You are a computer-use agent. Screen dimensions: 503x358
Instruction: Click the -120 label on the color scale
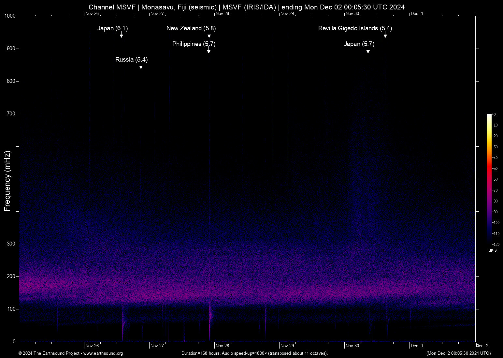(496, 245)
